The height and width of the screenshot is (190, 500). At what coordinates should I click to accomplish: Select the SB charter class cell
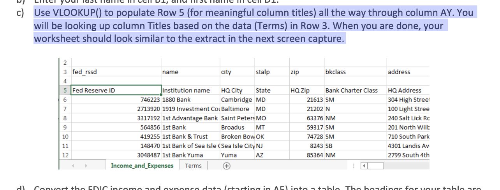(x=355, y=146)
